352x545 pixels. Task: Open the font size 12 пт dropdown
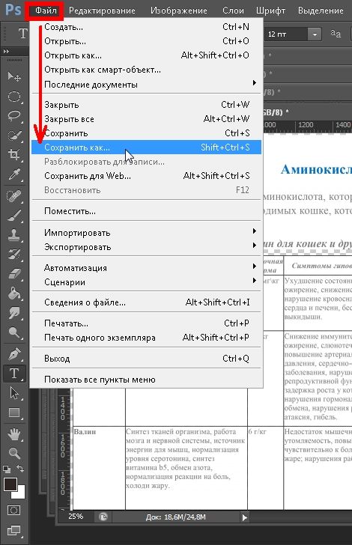click(x=315, y=34)
